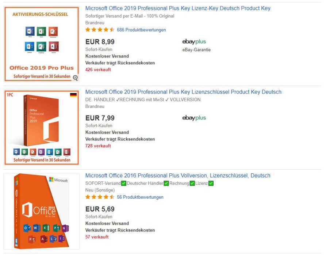Open Office 2019 Lizenz-Key Deutsch listing title

pos(178,8)
